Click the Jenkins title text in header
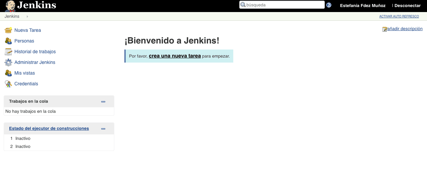The width and height of the screenshot is (427, 177). tap(37, 5)
